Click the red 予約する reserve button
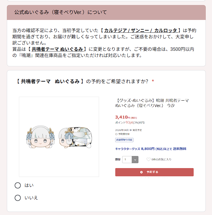Viewport: 212px width, 215px height. (x=154, y=172)
